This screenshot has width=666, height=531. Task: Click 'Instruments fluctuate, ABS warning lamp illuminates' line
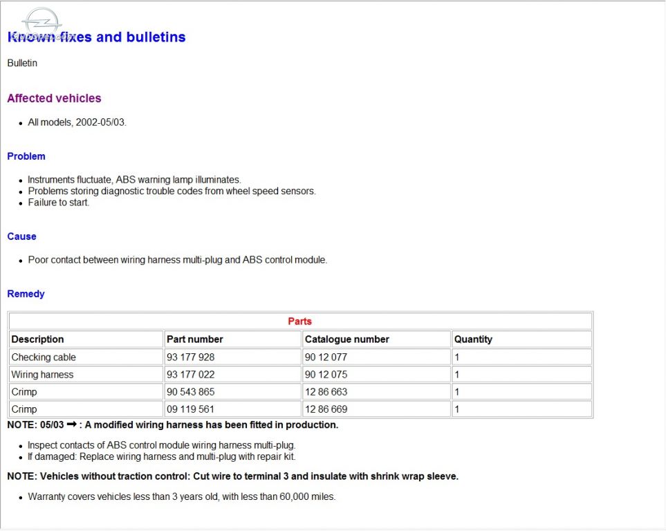coord(134,180)
